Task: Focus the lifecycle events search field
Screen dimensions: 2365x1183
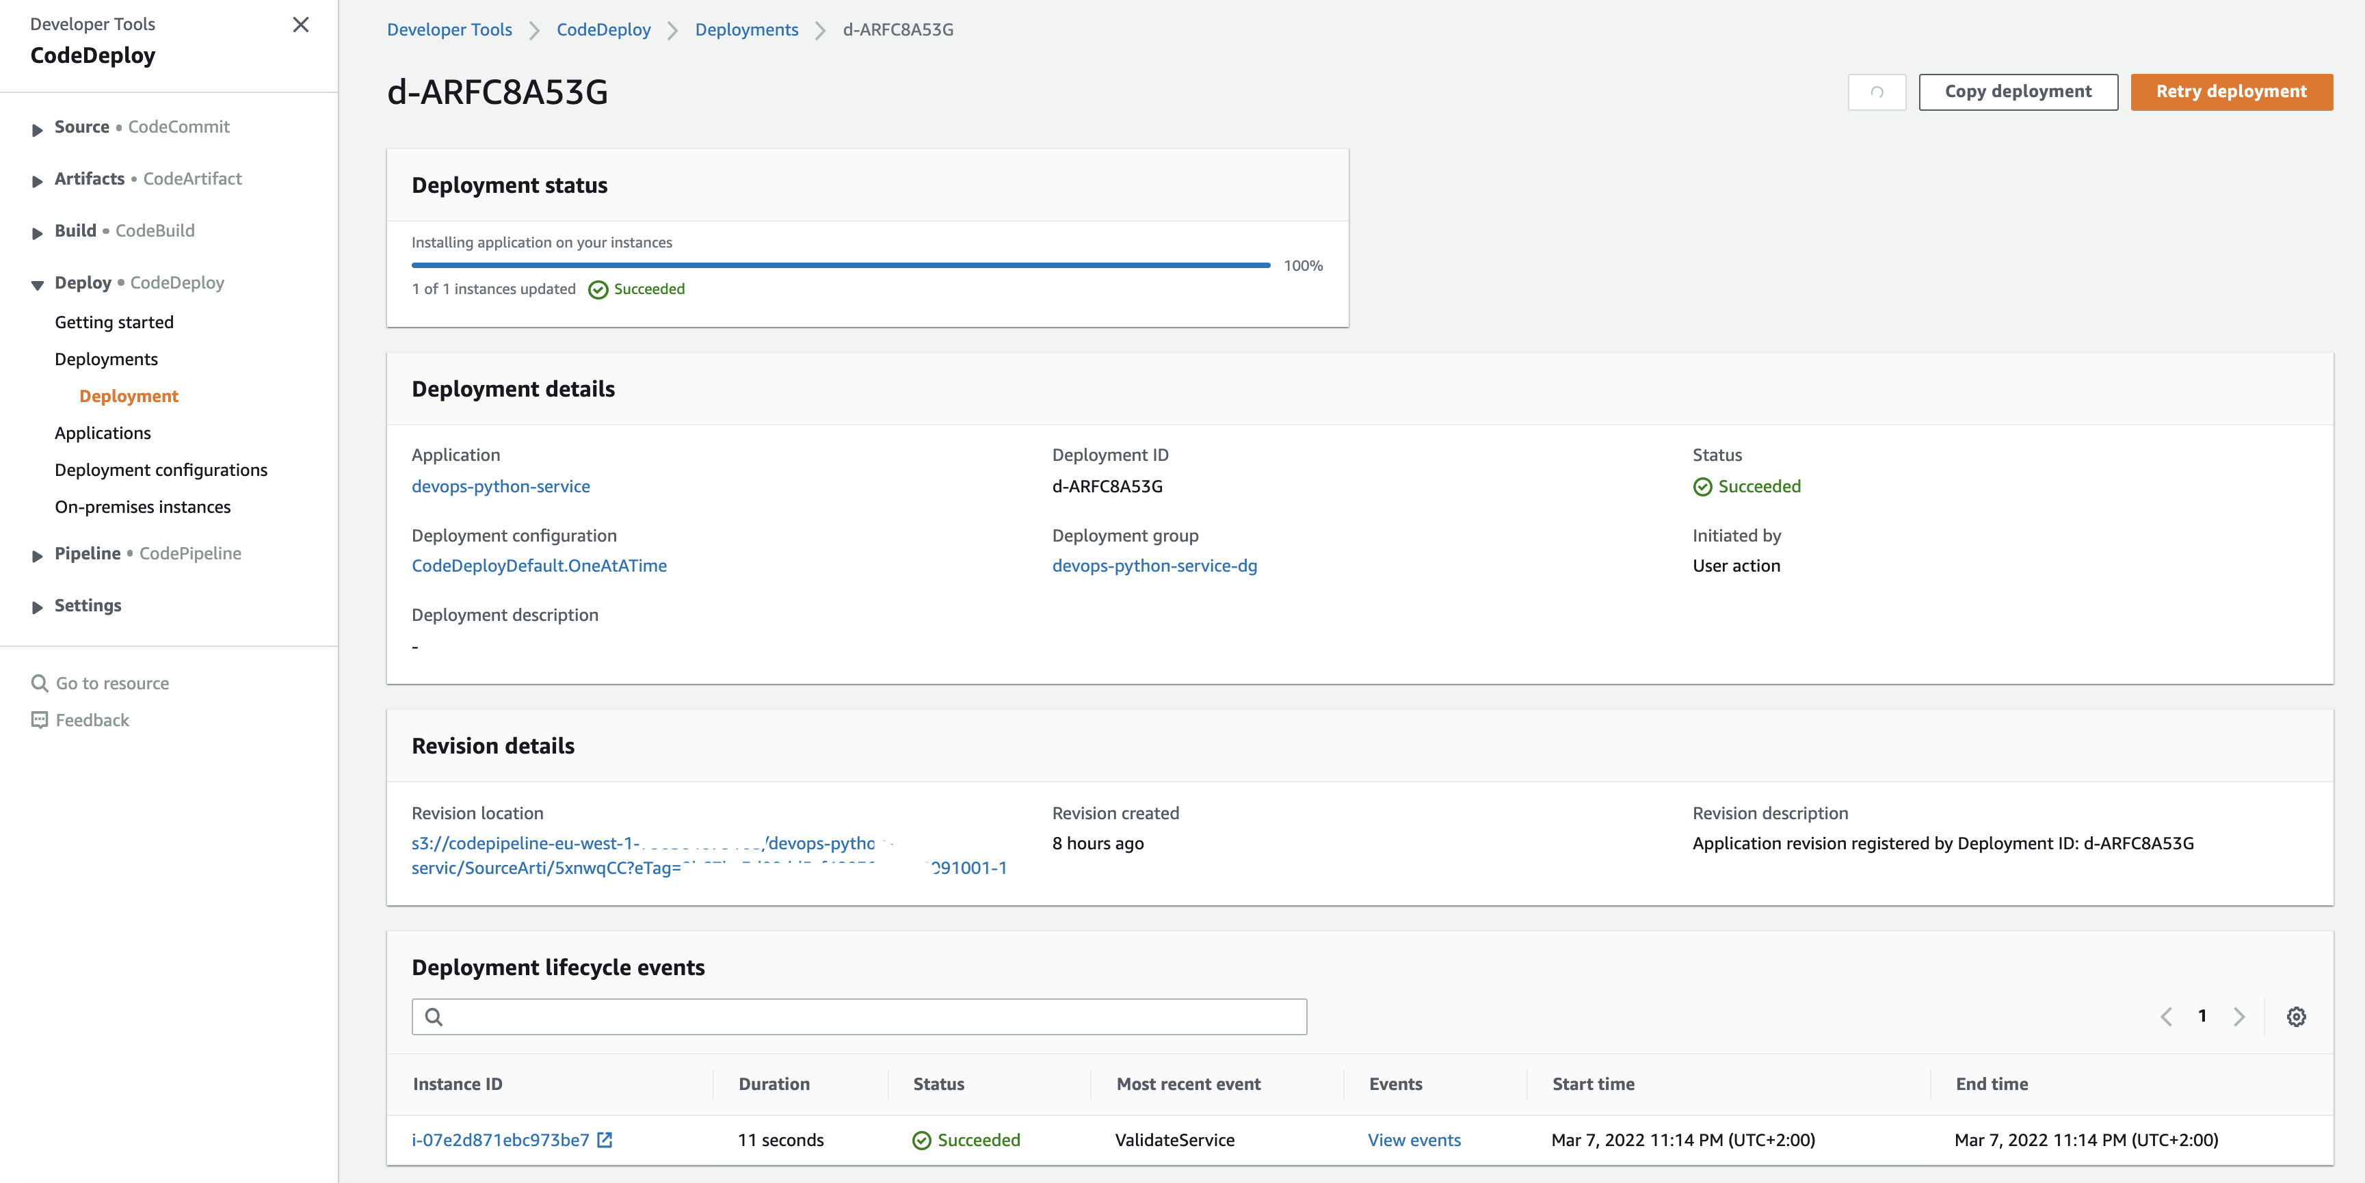Action: click(872, 1016)
